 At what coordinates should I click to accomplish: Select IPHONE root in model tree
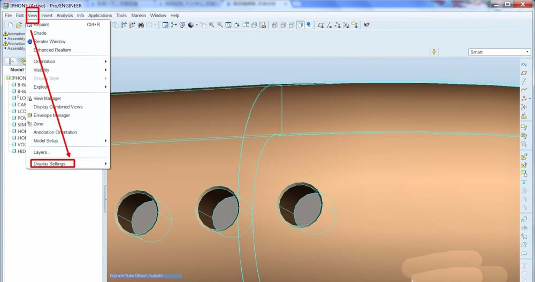(x=16, y=78)
